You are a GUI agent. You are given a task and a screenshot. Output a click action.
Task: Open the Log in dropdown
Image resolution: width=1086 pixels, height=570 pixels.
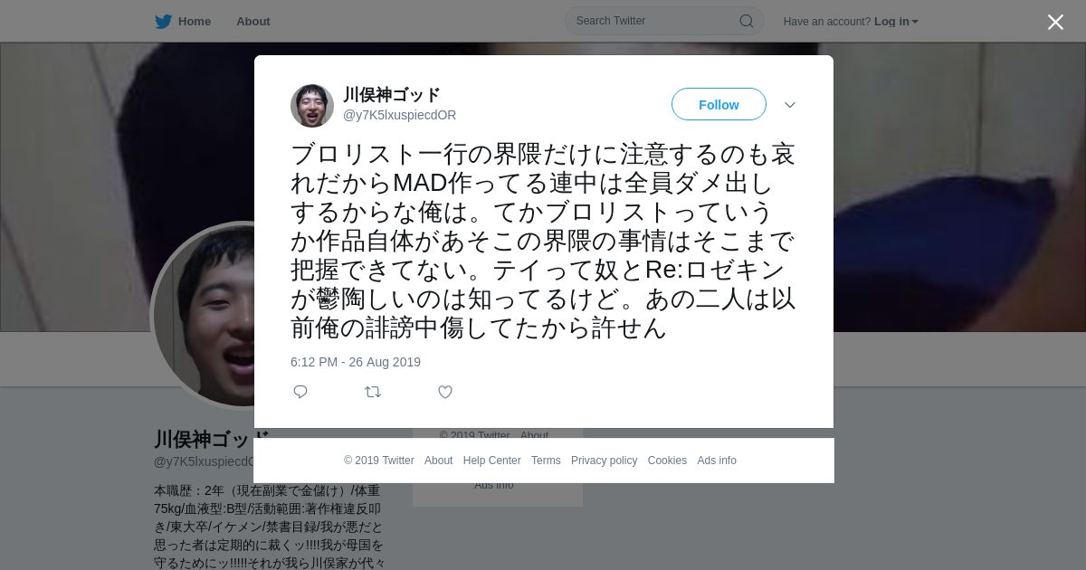point(896,22)
